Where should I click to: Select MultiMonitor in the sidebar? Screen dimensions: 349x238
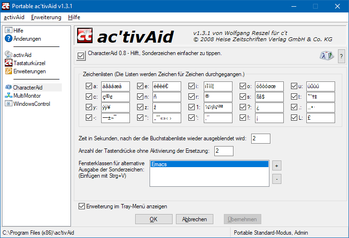[27, 96]
